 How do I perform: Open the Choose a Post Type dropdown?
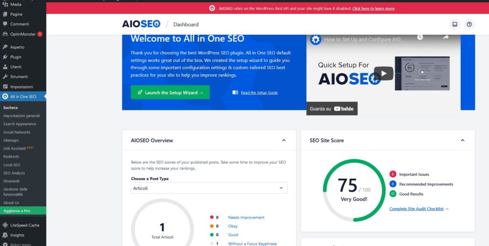pos(209,188)
